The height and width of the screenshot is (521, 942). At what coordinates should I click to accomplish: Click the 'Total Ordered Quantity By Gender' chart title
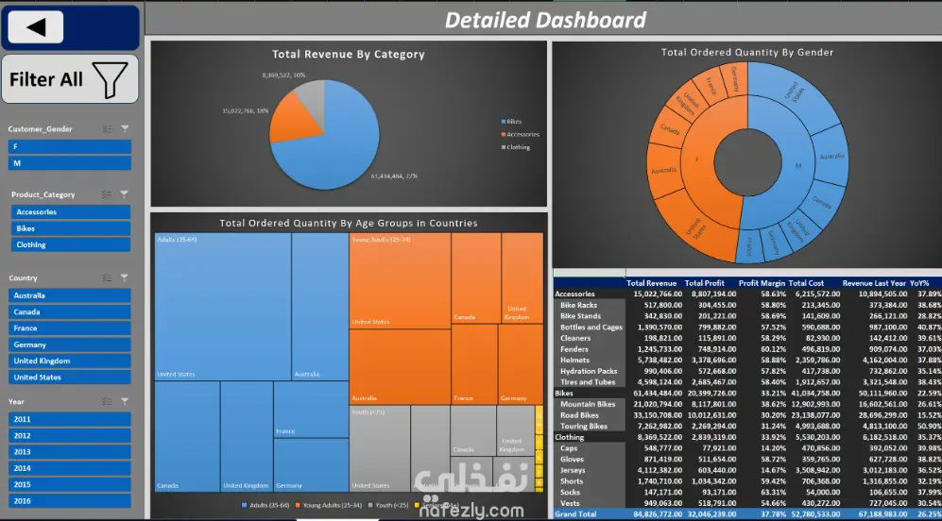pyautogui.click(x=747, y=52)
